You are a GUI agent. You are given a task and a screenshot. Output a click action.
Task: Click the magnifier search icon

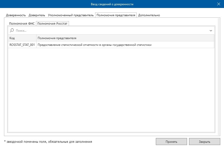[x=12, y=30]
